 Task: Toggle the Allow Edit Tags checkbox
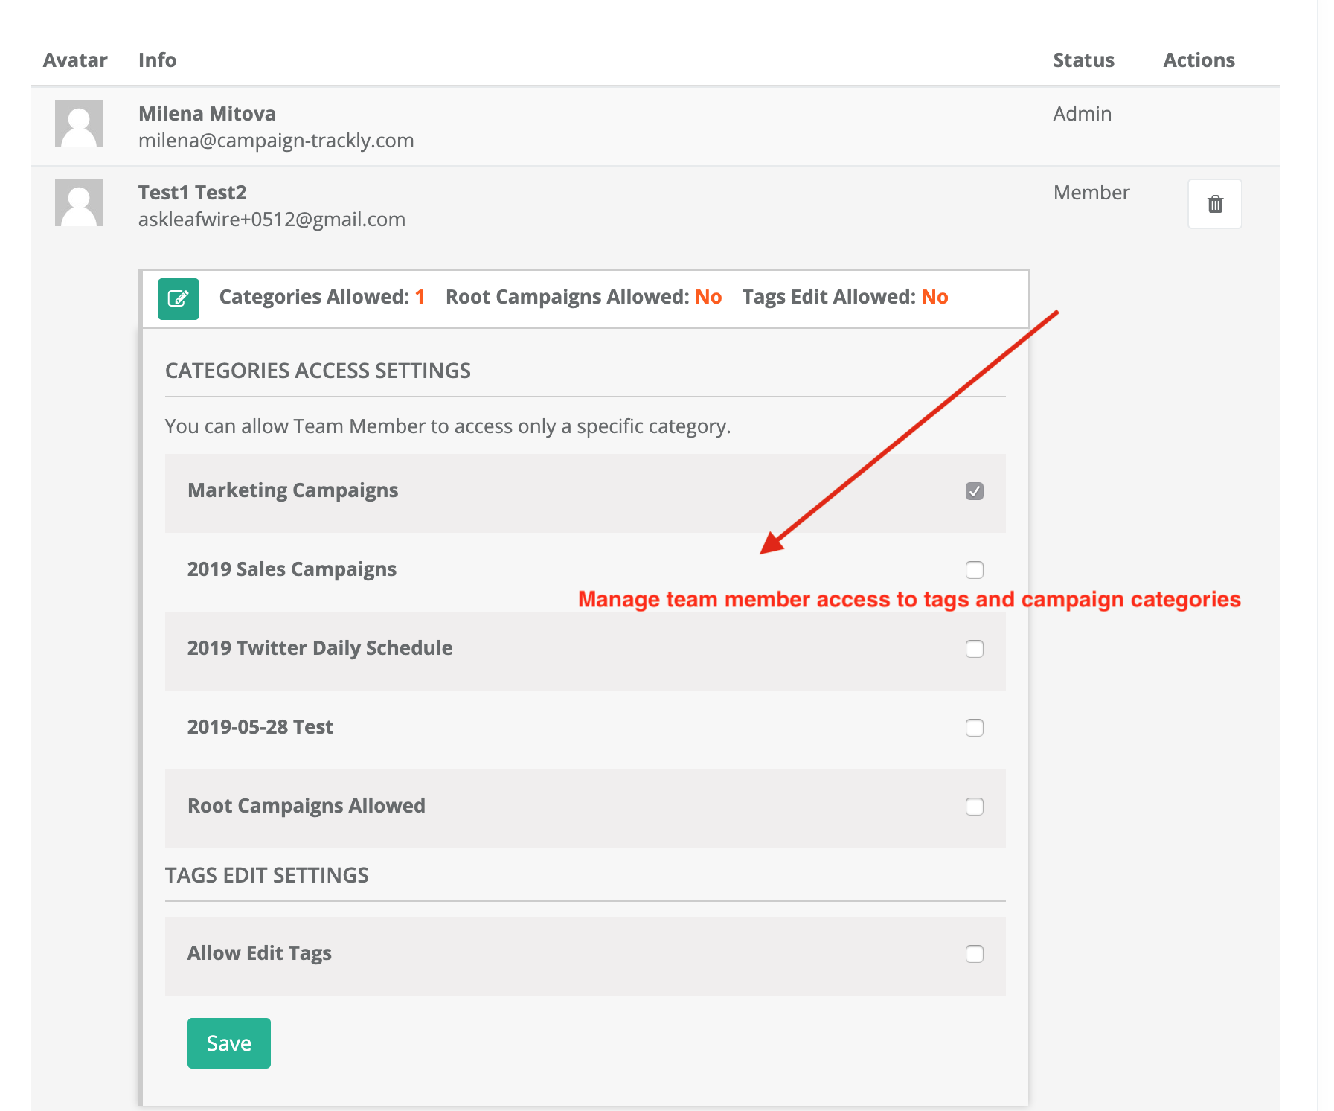click(975, 954)
